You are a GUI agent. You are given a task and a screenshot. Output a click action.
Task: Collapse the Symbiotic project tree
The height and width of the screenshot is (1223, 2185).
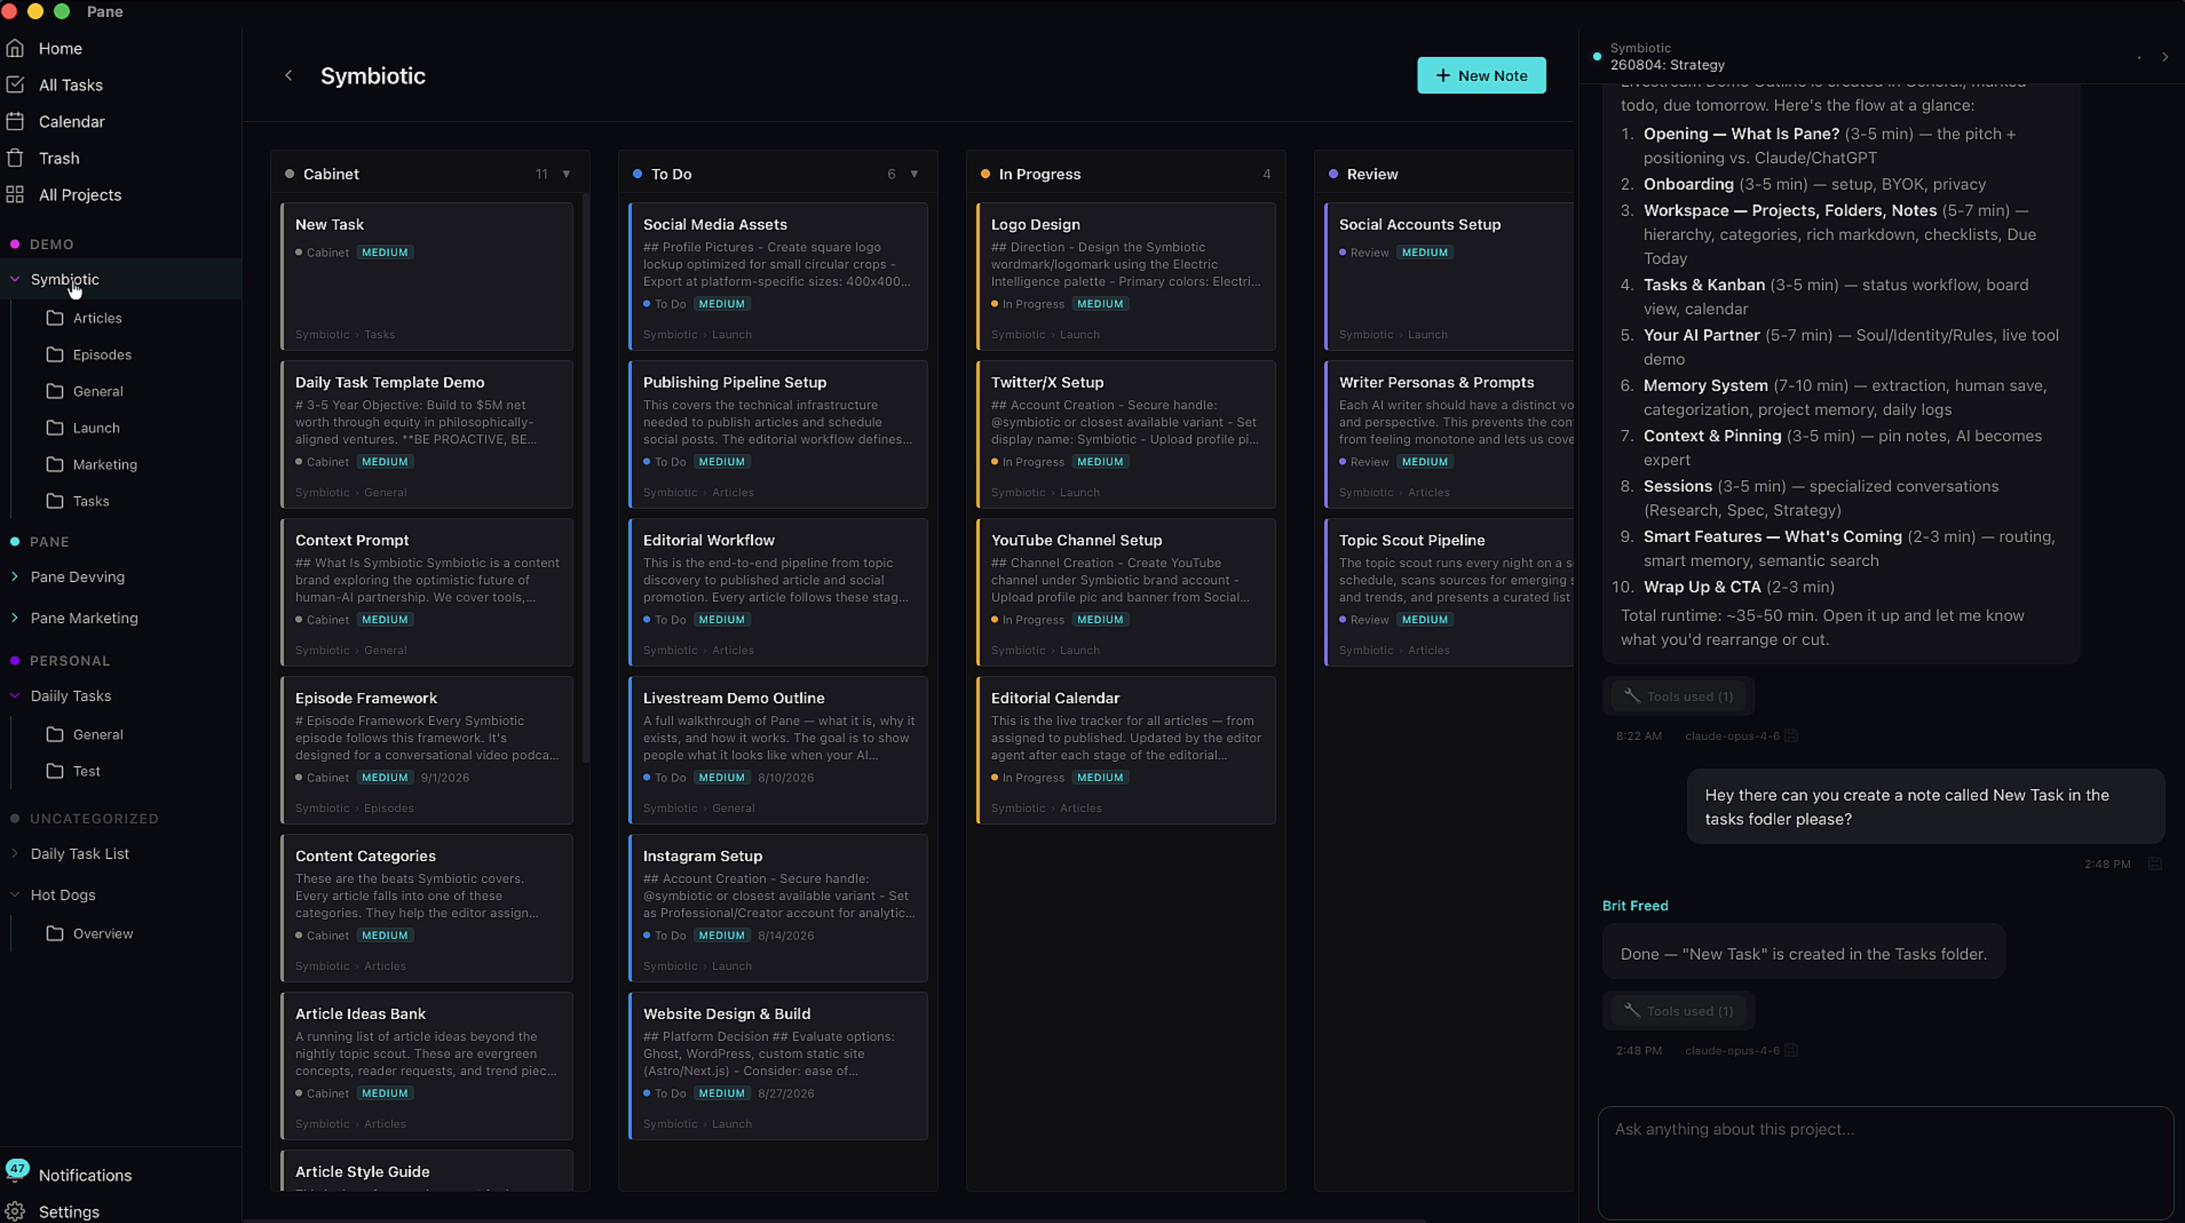pos(14,279)
